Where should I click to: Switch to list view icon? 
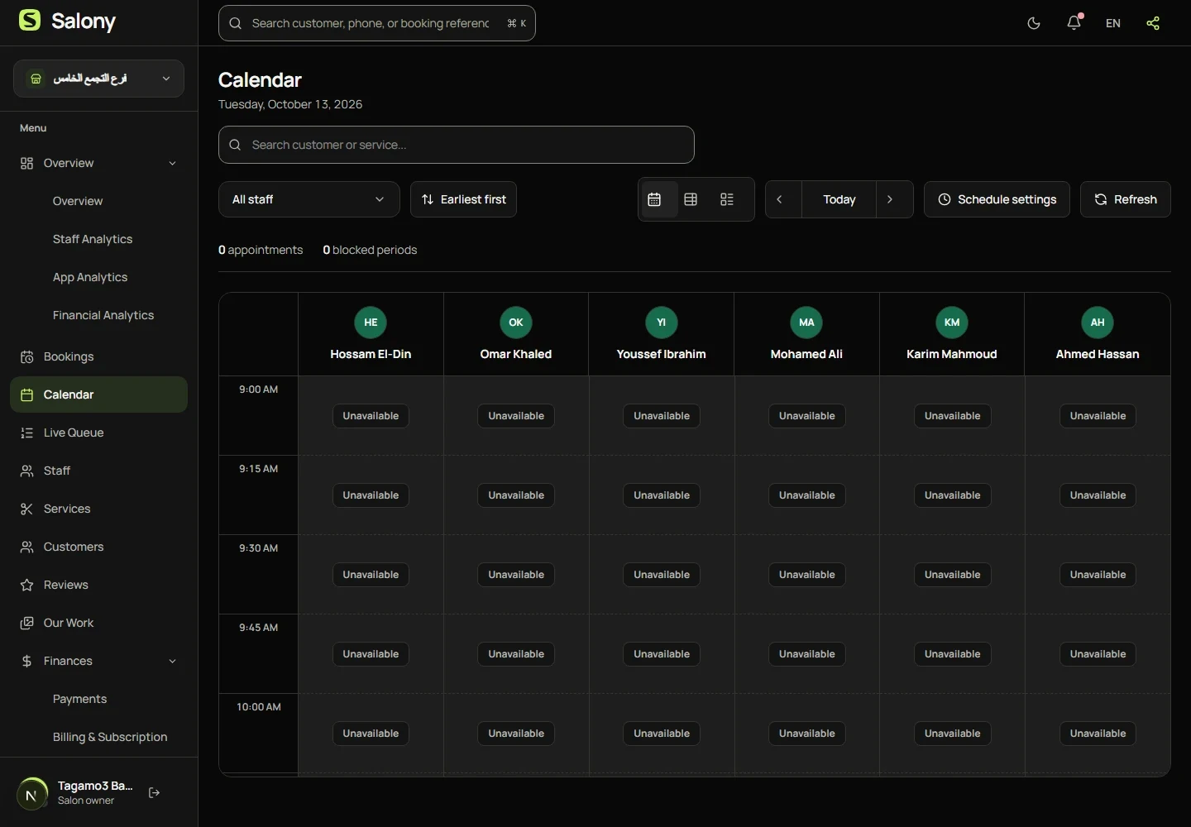(x=727, y=199)
